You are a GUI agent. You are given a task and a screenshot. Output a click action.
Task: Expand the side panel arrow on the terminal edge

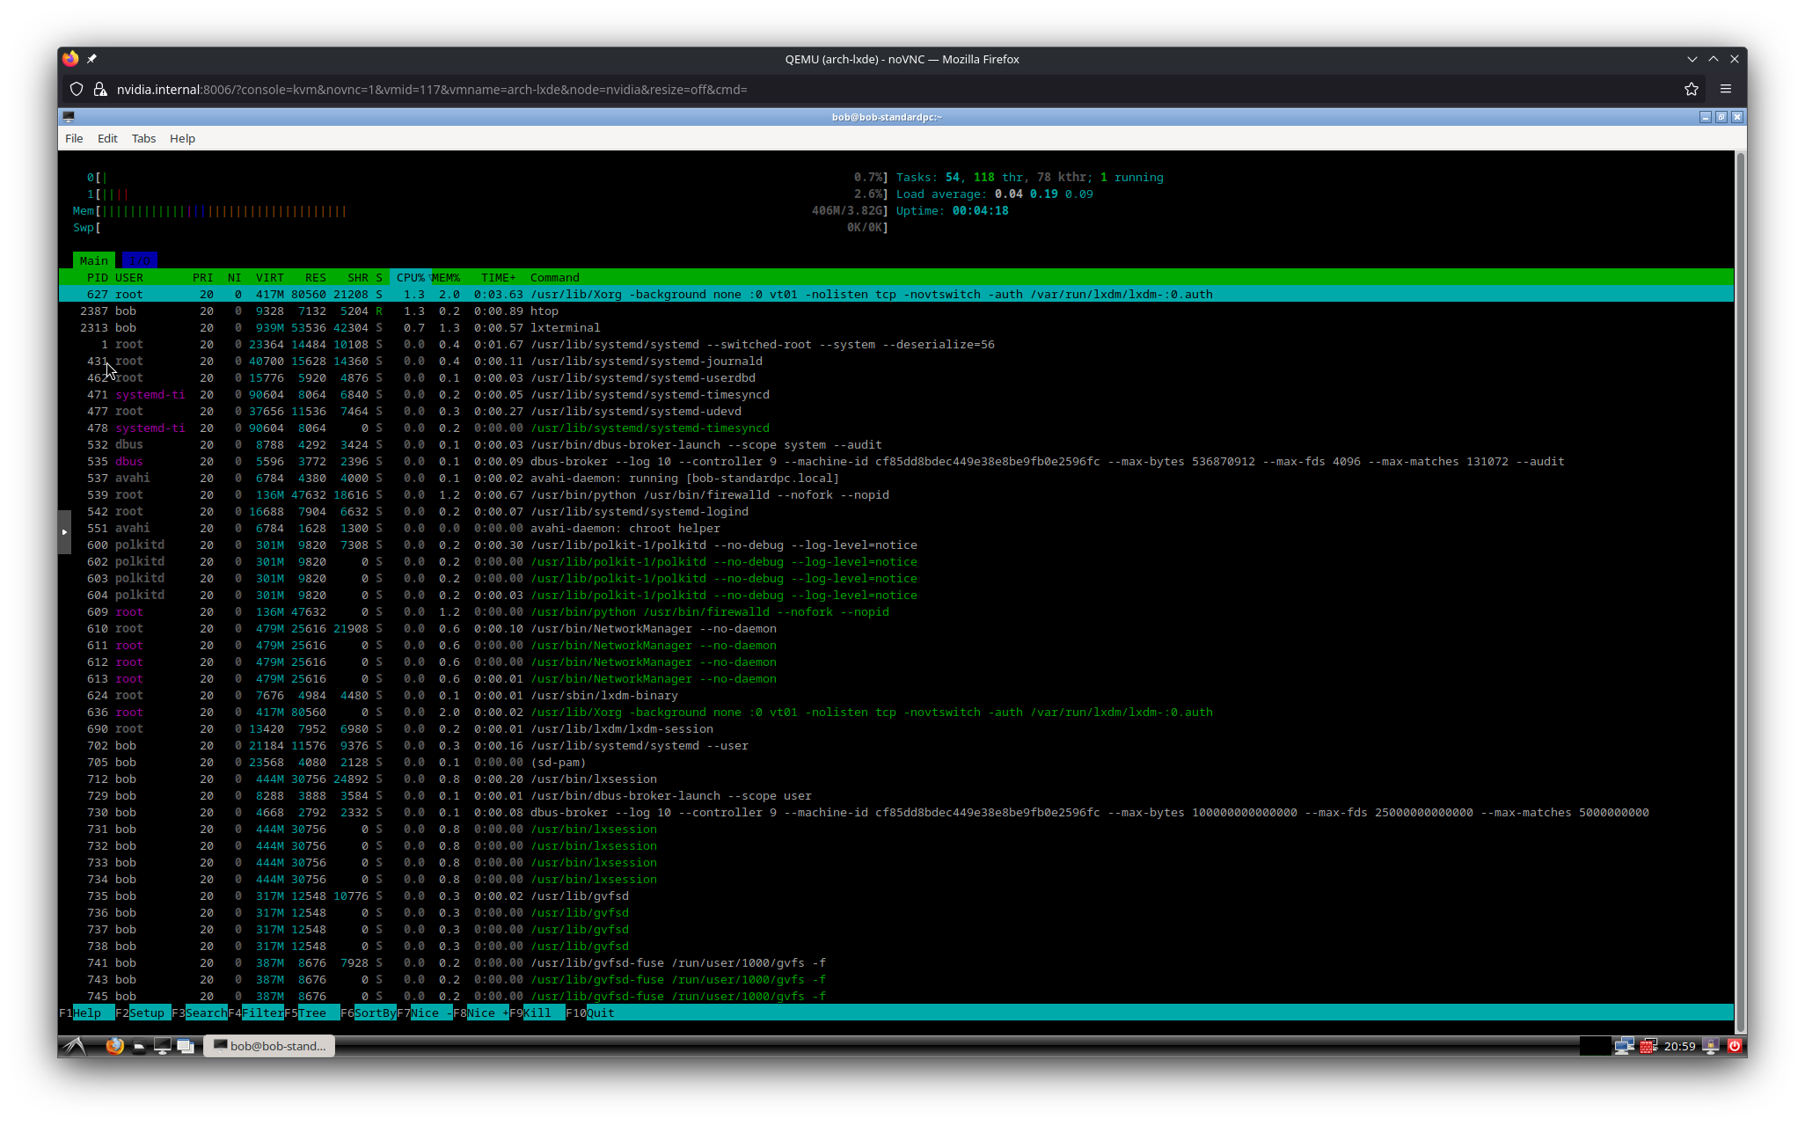click(x=64, y=531)
